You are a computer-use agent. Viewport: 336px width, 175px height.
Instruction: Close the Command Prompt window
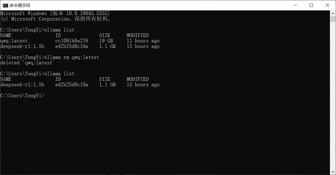point(327,5)
